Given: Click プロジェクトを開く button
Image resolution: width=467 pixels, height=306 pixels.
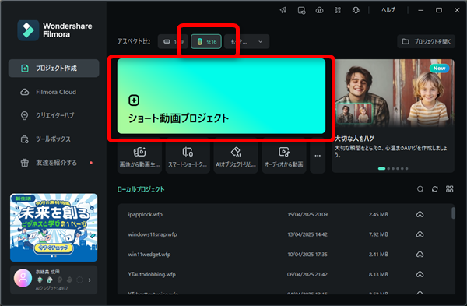Looking at the screenshot, I should [427, 42].
